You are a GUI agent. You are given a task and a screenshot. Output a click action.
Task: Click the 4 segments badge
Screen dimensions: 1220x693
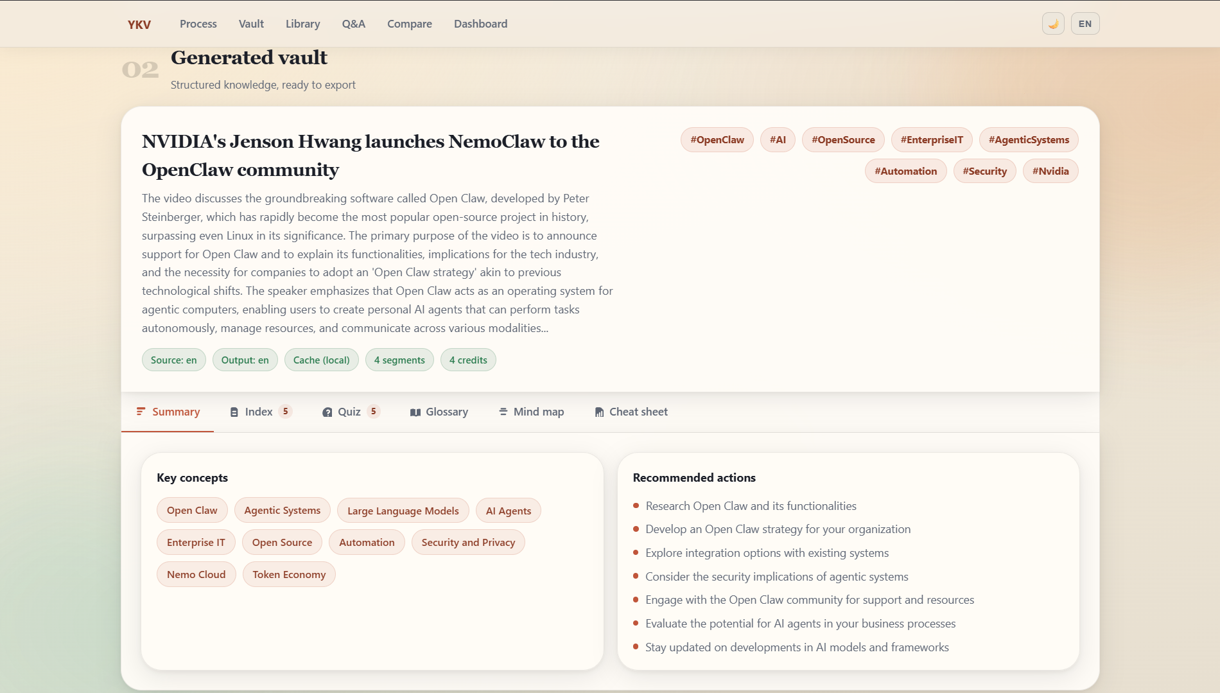click(399, 360)
